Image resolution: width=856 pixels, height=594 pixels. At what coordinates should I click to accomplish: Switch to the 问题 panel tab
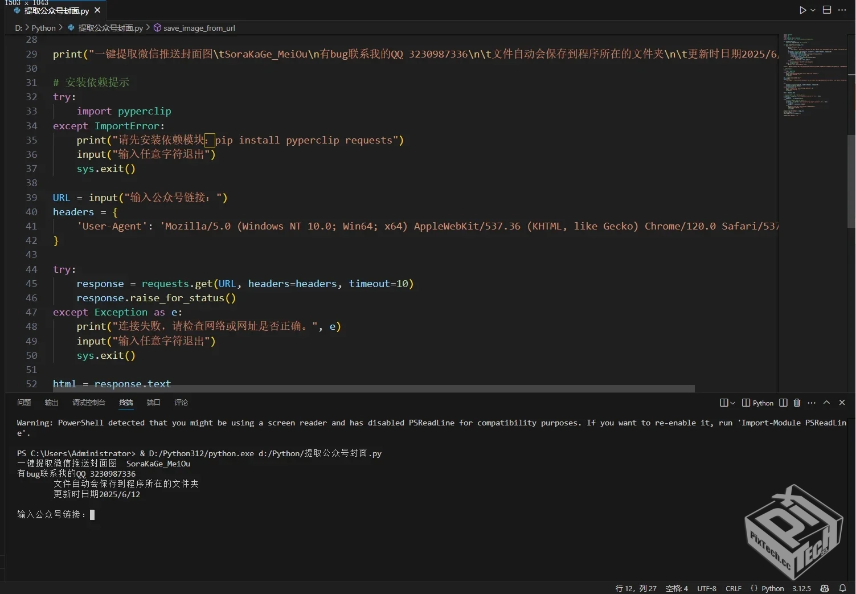24,403
